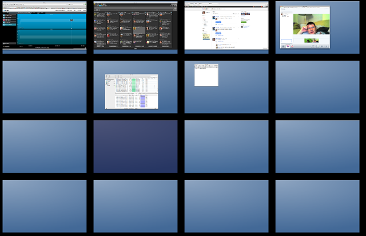Open the empty space directly below the white window space

226,147
